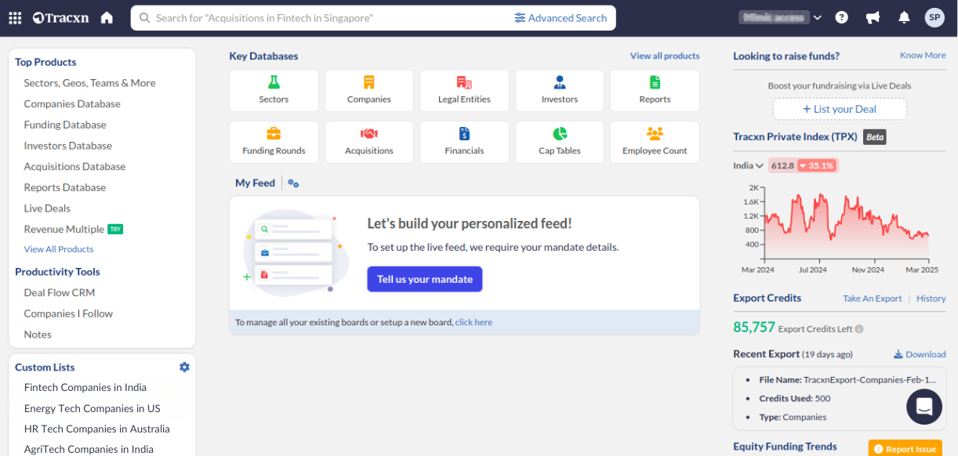Viewport: 958px width, 456px height.
Task: Open Advanced Search filters
Action: tap(561, 18)
